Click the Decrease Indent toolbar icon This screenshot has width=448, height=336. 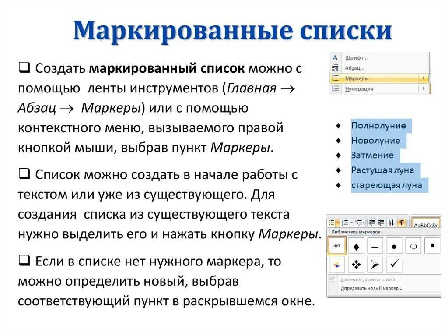(372, 223)
